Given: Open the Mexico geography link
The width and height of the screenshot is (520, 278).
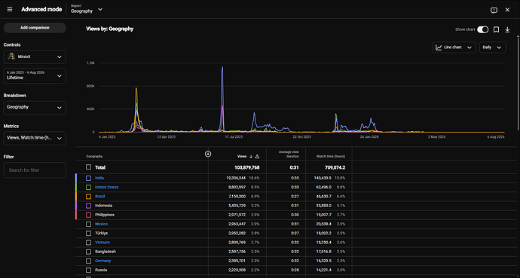Looking at the screenshot, I should [x=101, y=224].
